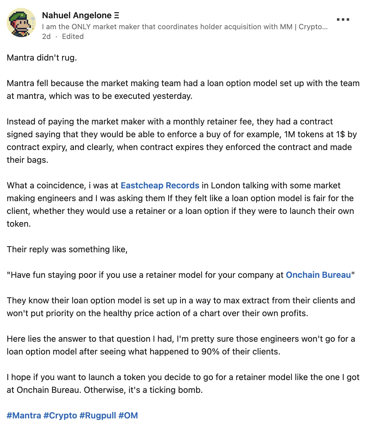368x426 pixels.
Task: Click Nahuel Angelone's pixel-art avatar
Action: (x=21, y=23)
